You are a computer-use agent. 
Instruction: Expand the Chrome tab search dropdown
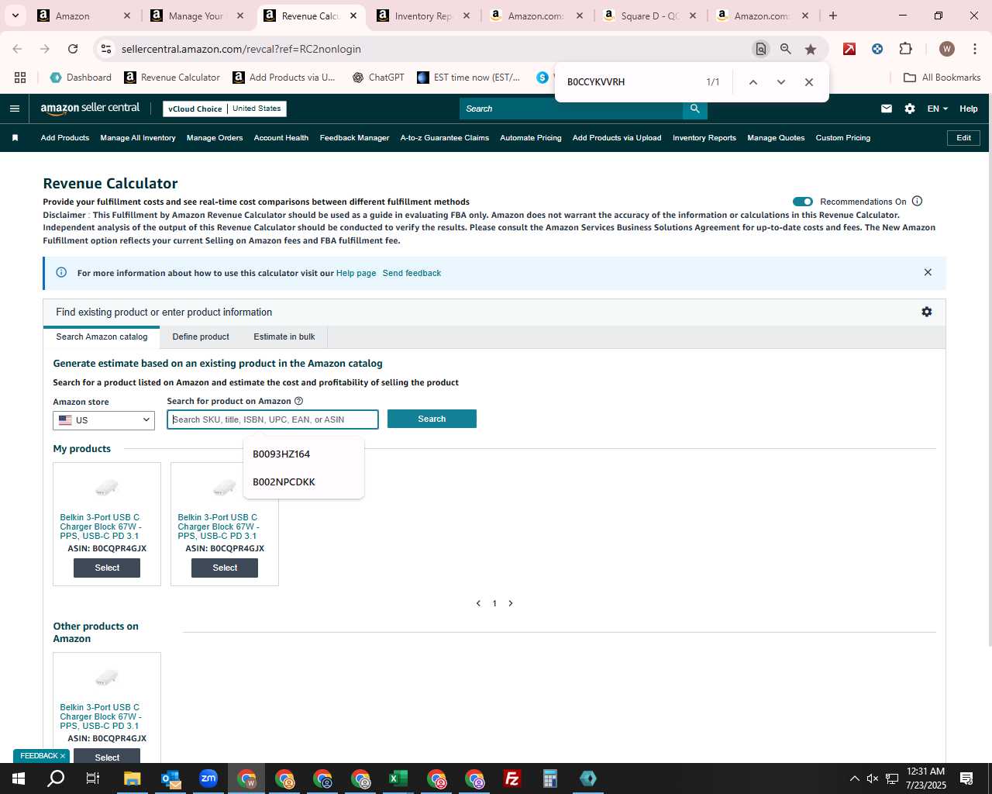click(x=15, y=16)
